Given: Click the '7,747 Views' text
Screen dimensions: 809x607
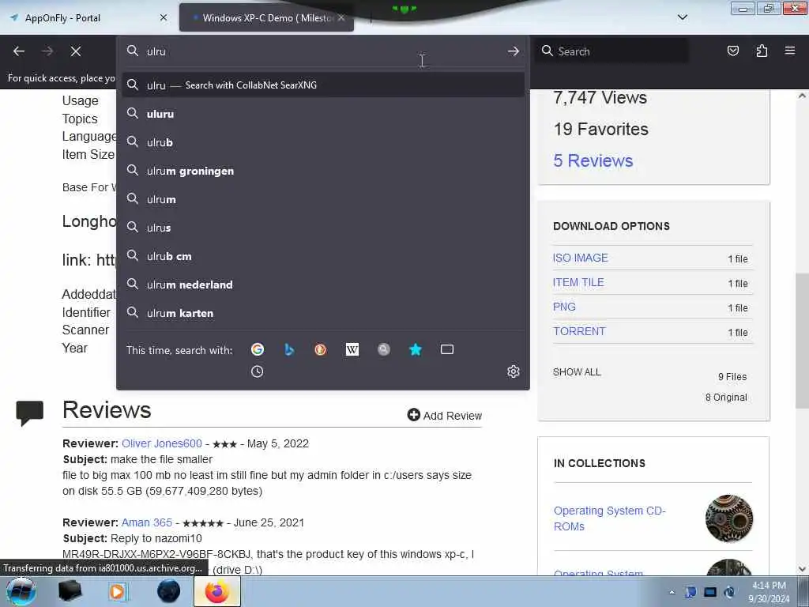Looking at the screenshot, I should [600, 97].
